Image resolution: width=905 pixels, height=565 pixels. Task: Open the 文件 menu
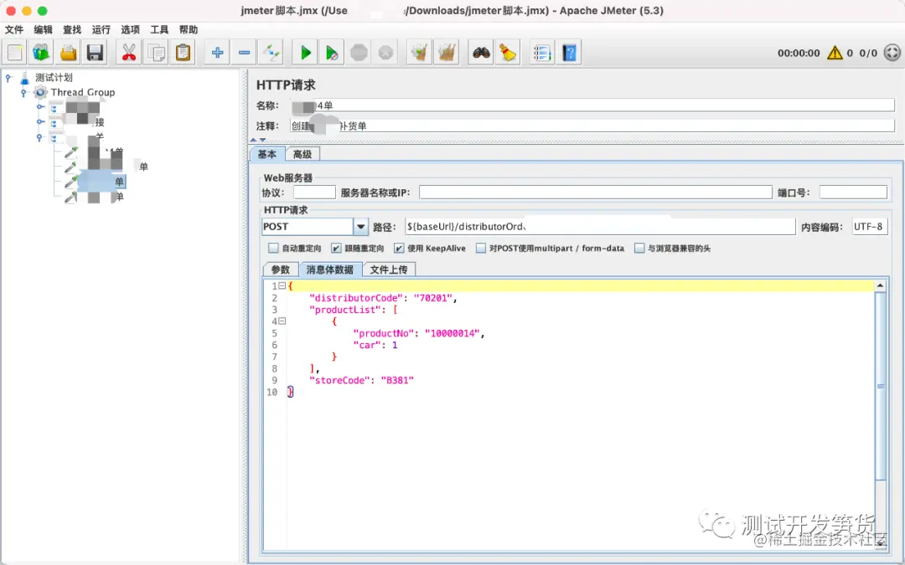(x=14, y=29)
